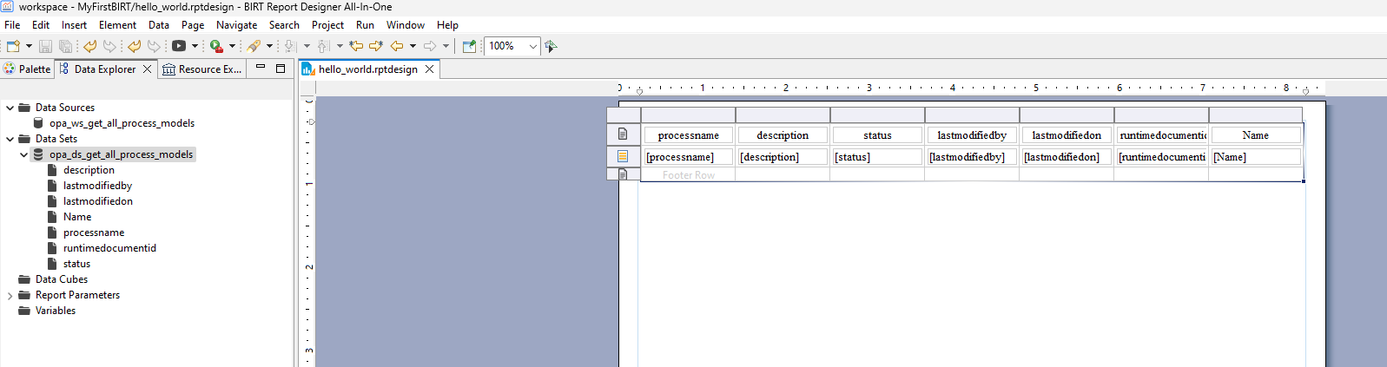Screen dimensions: 1387x367
Task: Click the pin editor icon left of zoom
Action: tap(469, 46)
